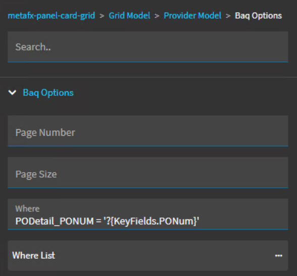Click the Baq Options section heading
Image resolution: width=297 pixels, height=276 pixels.
48,93
